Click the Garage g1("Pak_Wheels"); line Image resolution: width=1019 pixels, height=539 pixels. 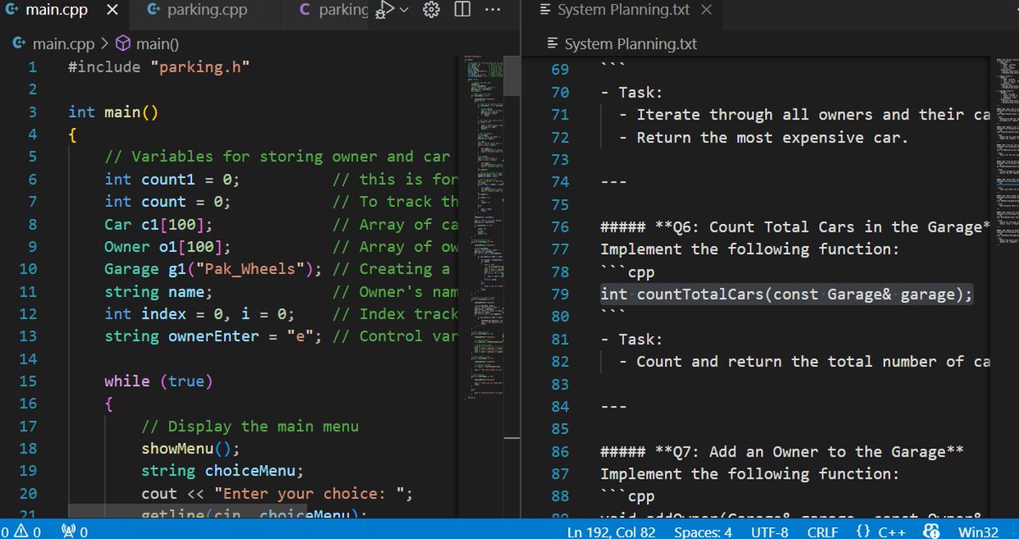(214, 269)
